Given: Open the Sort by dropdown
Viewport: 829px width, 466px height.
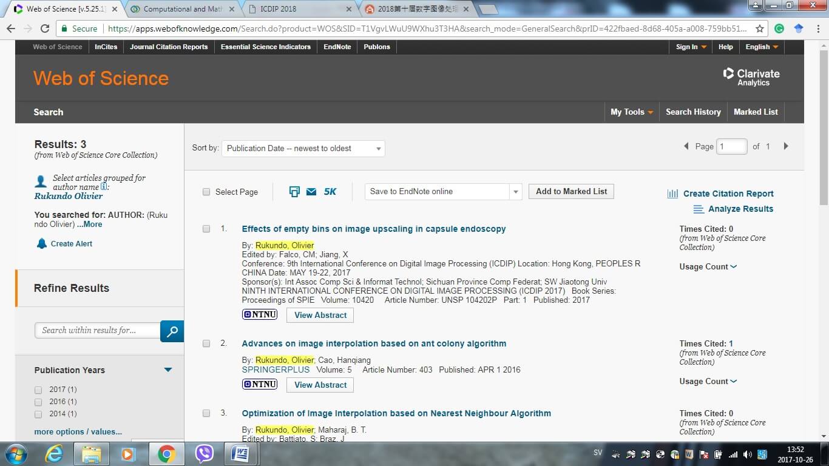Looking at the screenshot, I should coord(303,149).
